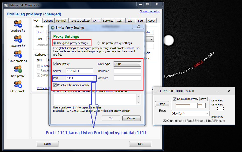242x152 pixels.
Task: Select Use profile proxy settings
Action: [99, 43]
